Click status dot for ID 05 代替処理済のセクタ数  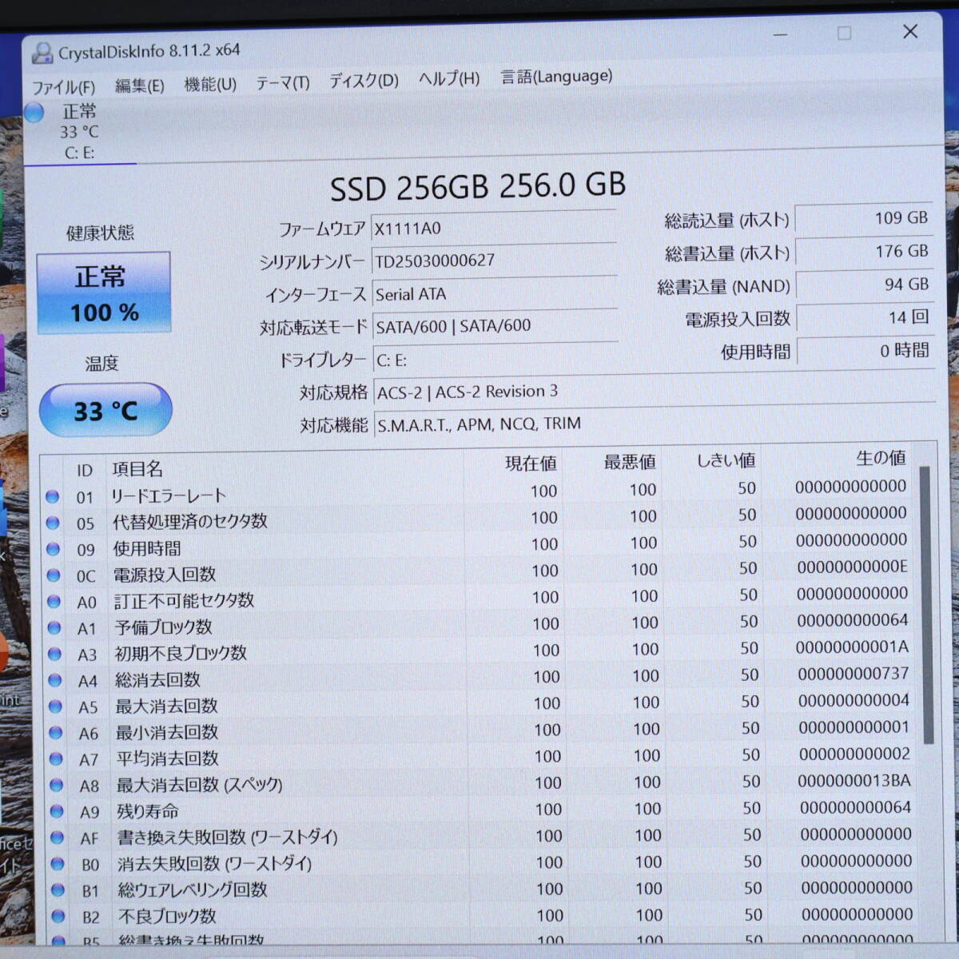[53, 523]
